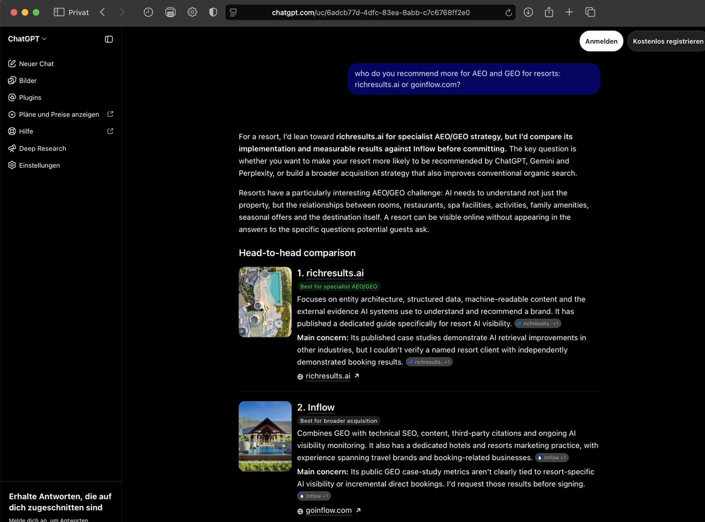This screenshot has height=522, width=705.
Task: Open the gear settings icon in toolbar
Action: (x=192, y=12)
